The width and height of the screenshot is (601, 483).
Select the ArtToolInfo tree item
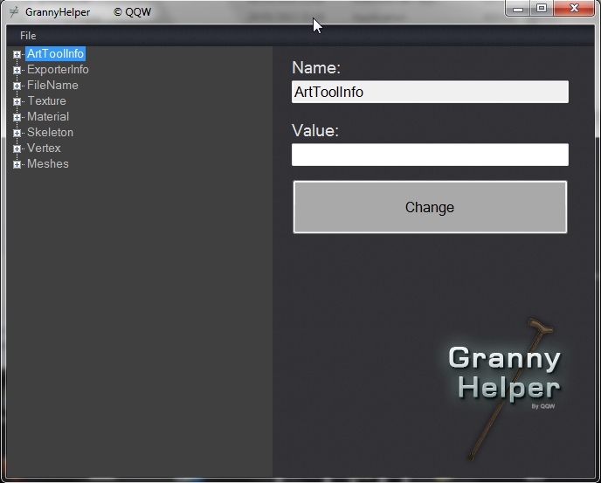55,53
